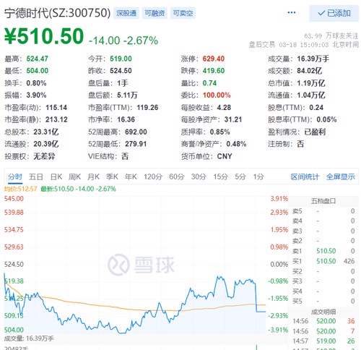This screenshot has height=350, width=361.
Task: Click the 涨停 value 629.40
Action: pyautogui.click(x=214, y=59)
